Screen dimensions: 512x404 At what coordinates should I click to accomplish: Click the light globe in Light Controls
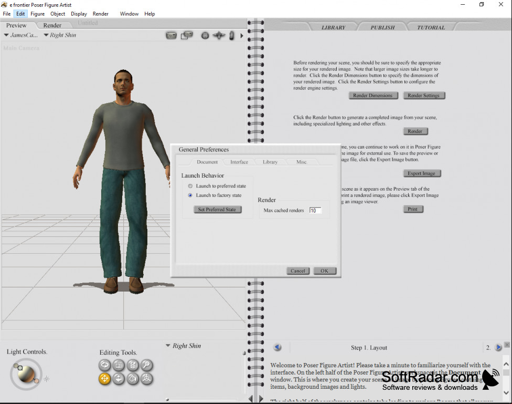point(26,375)
